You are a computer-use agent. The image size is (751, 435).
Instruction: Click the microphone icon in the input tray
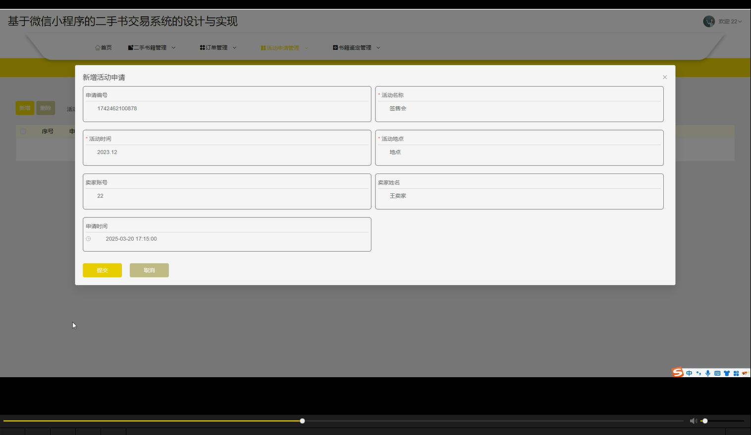pyautogui.click(x=707, y=373)
